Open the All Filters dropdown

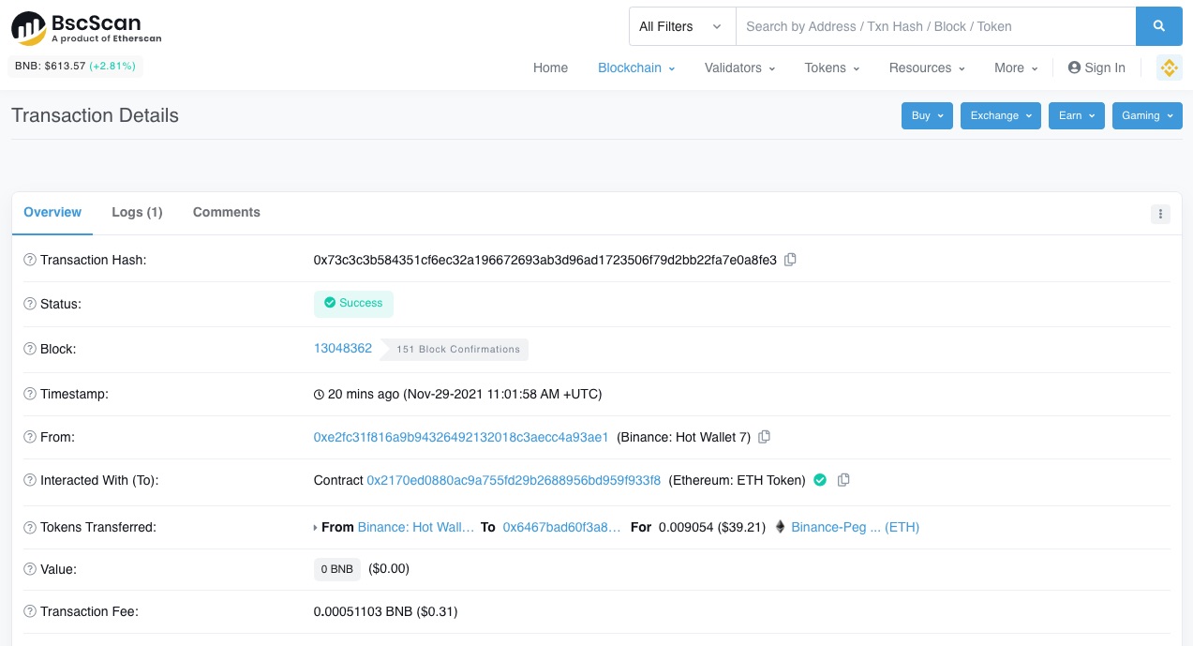coord(681,26)
